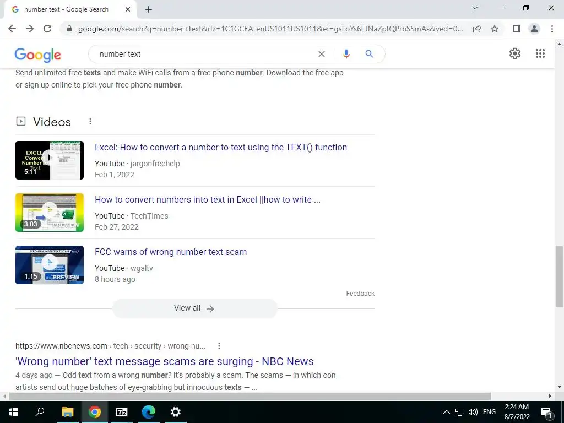The width and height of the screenshot is (564, 423).
Task: Open 'How to convert numbers into text' video
Action: coord(208,199)
